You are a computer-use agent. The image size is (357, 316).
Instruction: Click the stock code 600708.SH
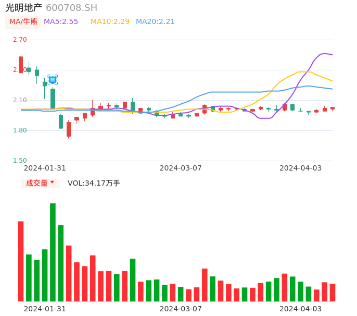coord(71,8)
